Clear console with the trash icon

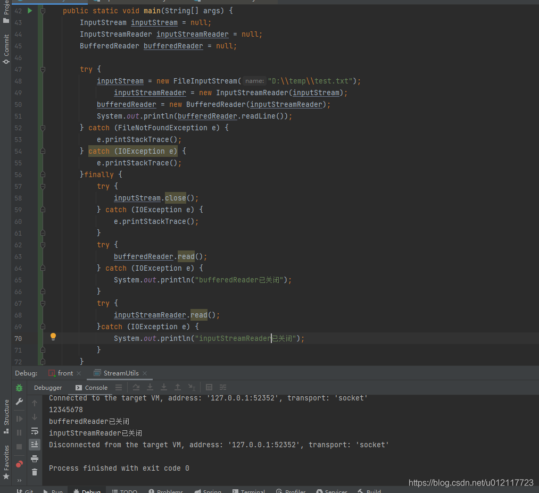point(35,472)
